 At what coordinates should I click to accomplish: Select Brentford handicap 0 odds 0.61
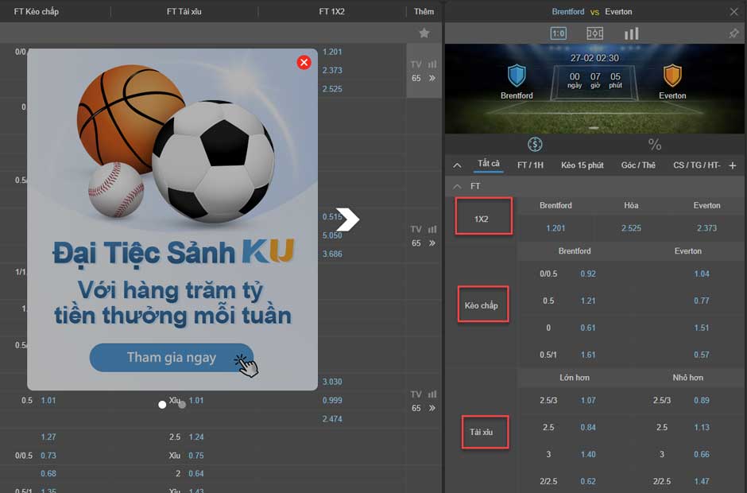coord(588,328)
